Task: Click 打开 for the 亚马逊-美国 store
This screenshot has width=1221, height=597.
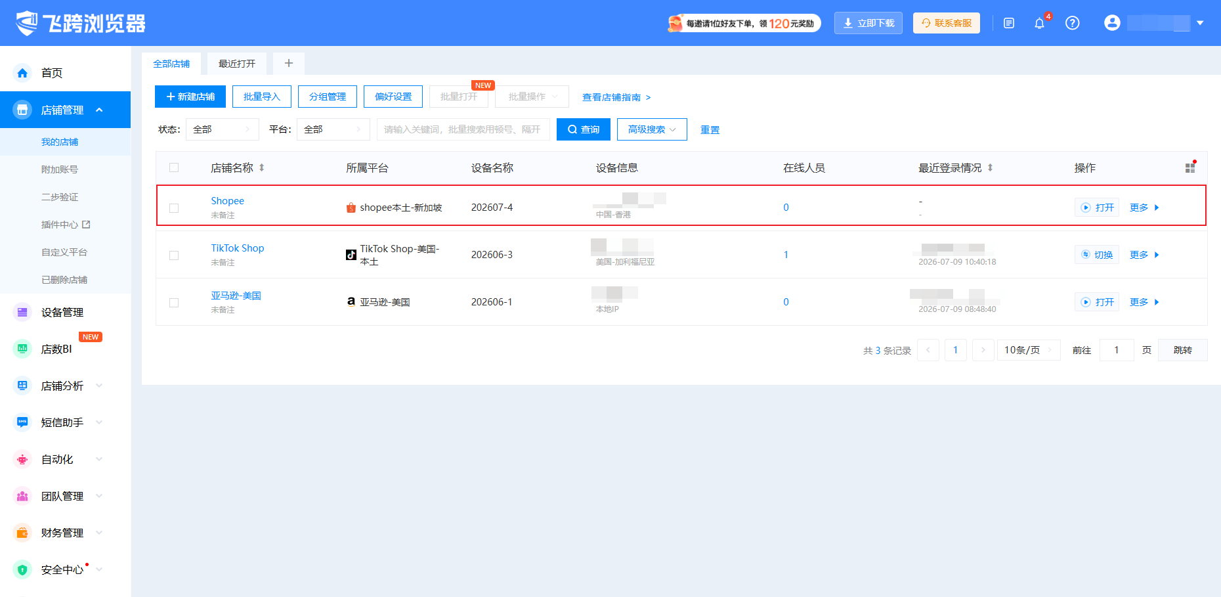Action: point(1097,302)
